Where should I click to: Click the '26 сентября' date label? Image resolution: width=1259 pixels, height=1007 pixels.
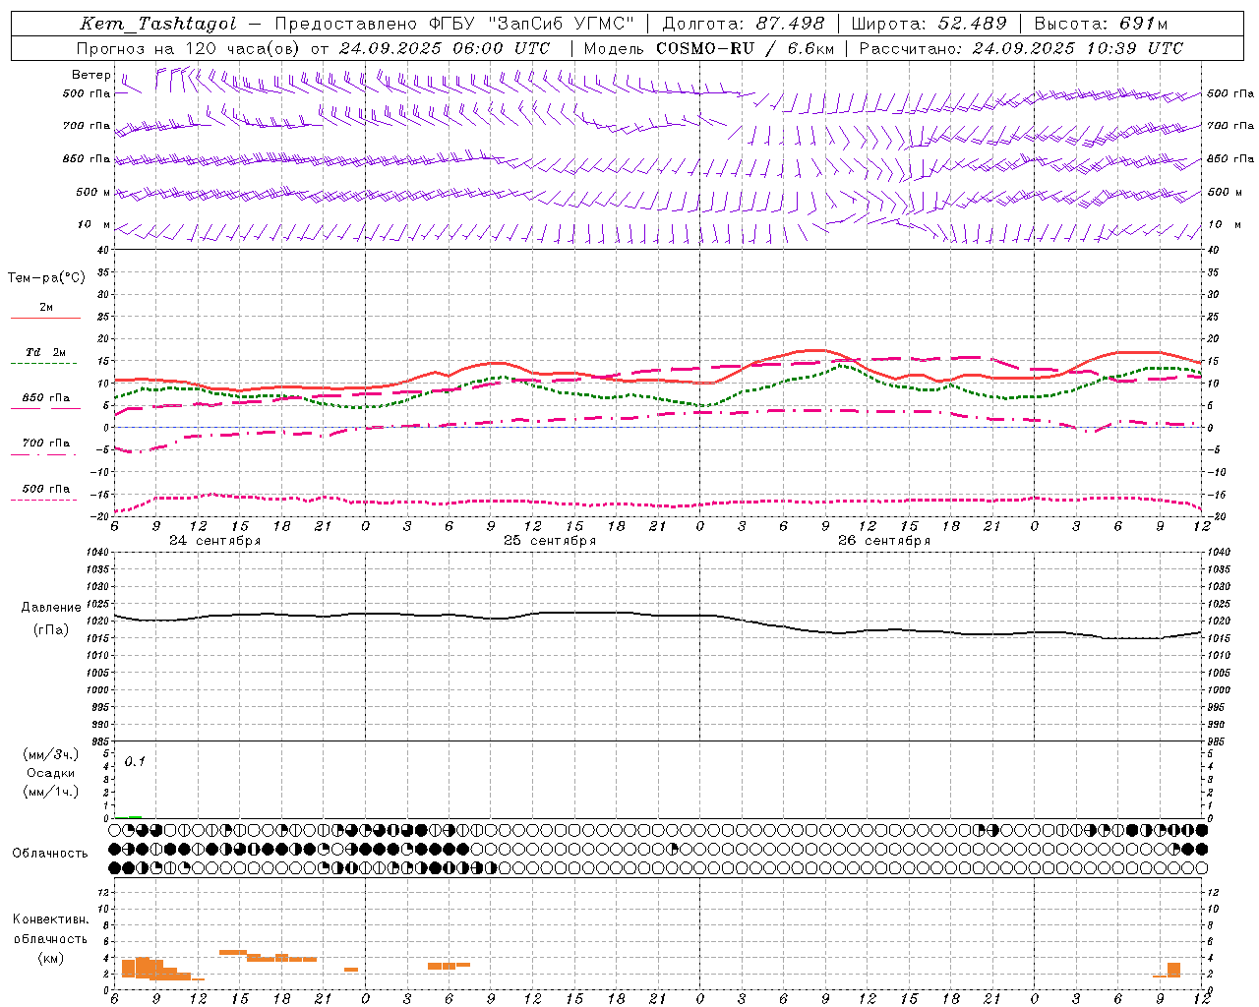click(884, 541)
